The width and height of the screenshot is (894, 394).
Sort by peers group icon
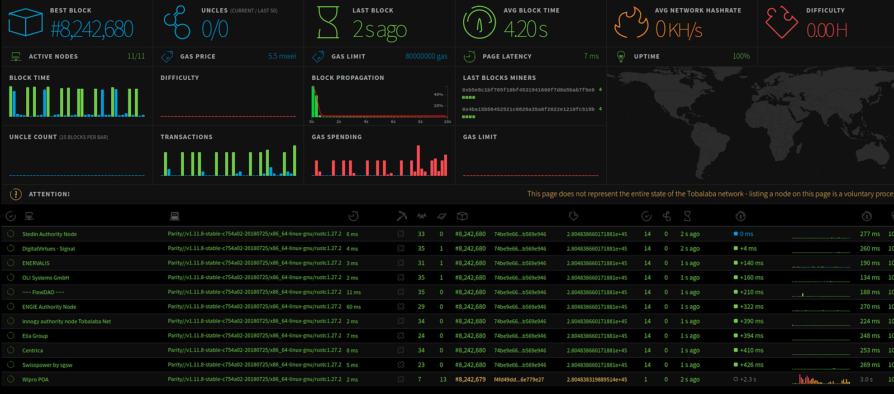421,216
